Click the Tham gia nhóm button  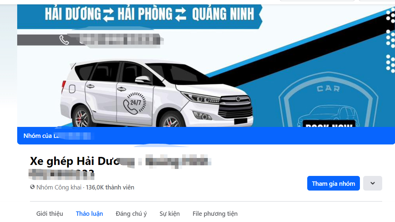[333, 183]
